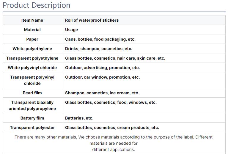Select the Battery film cell
The image size is (228, 156).
click(x=32, y=118)
